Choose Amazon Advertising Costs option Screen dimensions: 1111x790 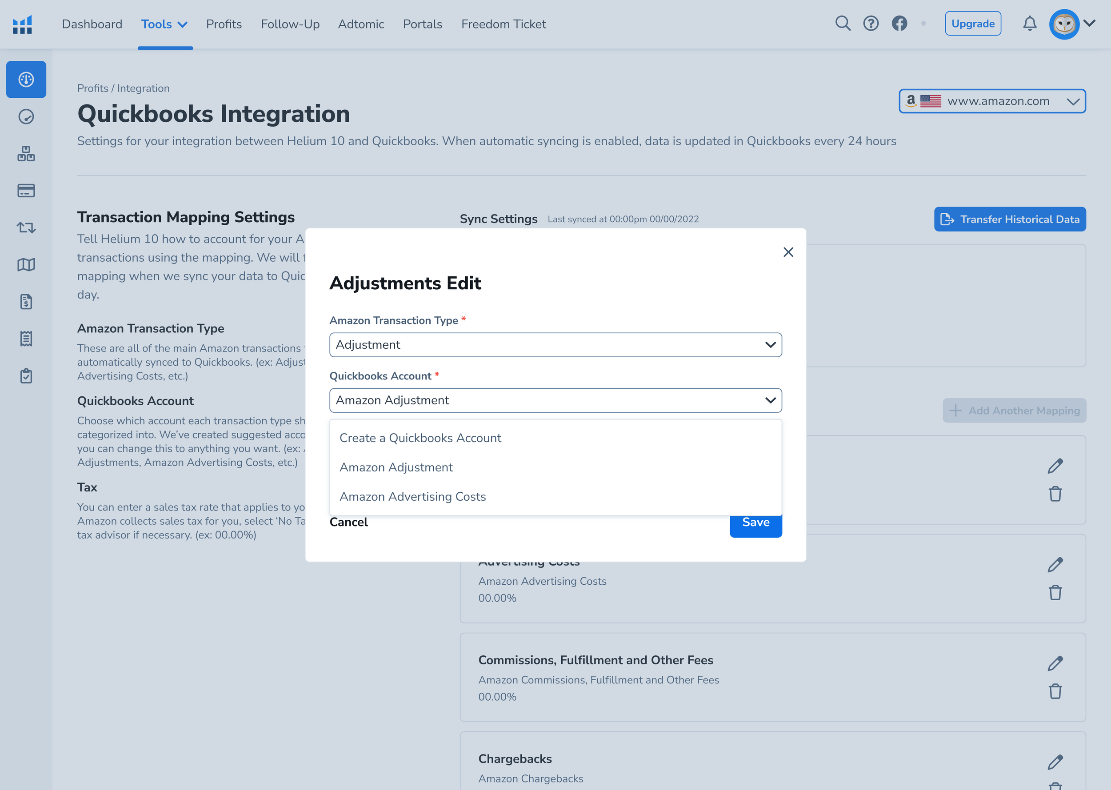[412, 497]
